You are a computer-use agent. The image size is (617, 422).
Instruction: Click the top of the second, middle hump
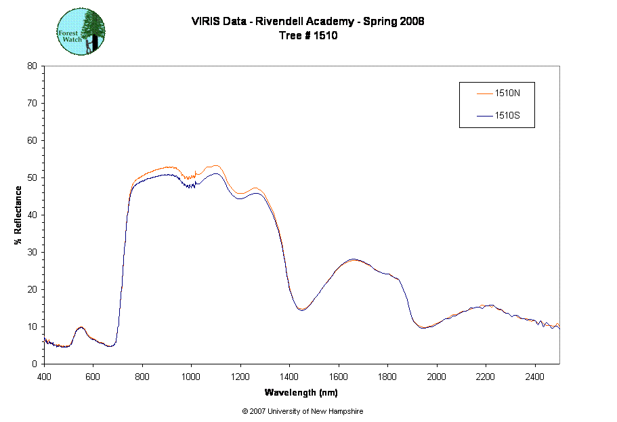pyautogui.click(x=354, y=261)
